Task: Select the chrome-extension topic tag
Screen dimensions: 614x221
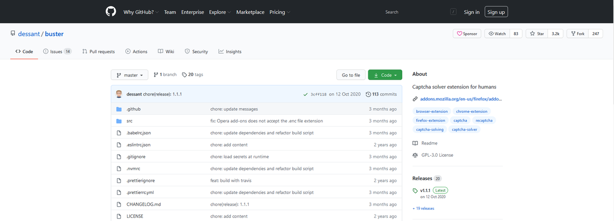Action: (472, 111)
